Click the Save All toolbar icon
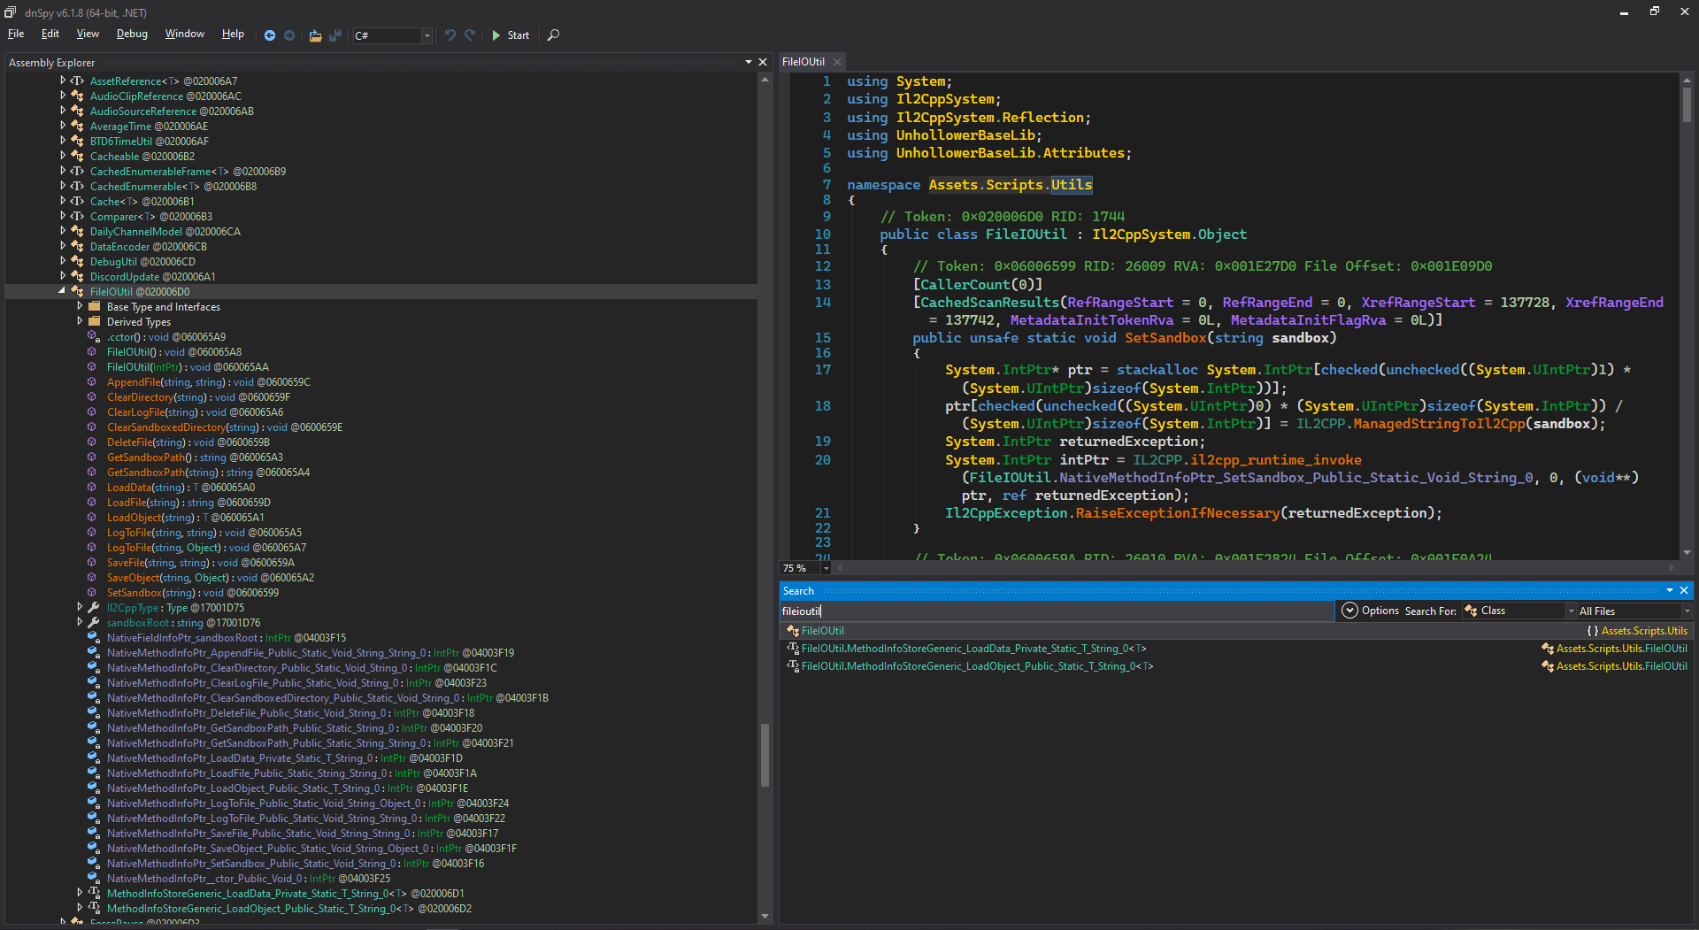 pos(335,35)
